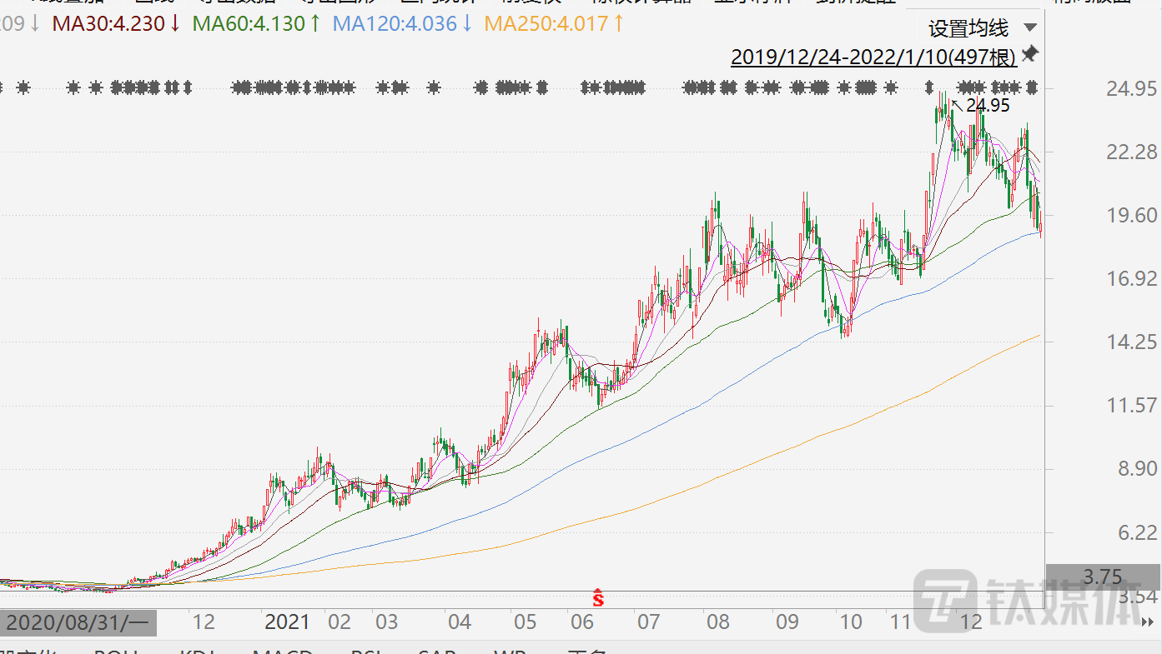Click the lone news marker above late November
Screen dimensions: 1162x654
930,87
